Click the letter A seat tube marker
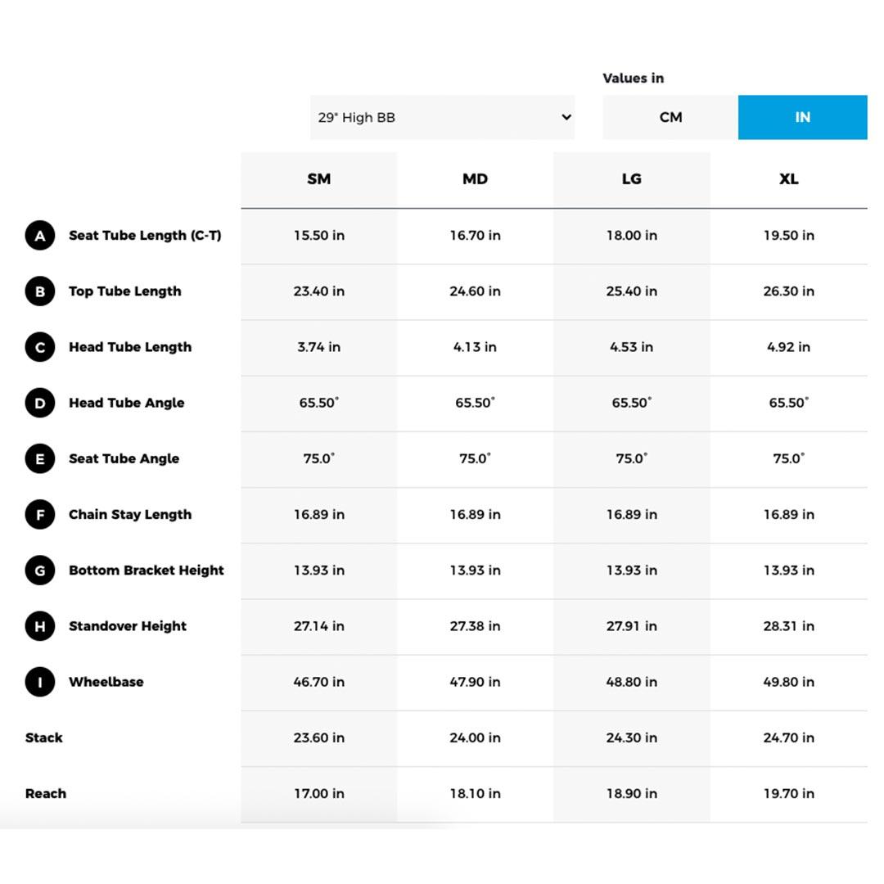 pyautogui.click(x=39, y=236)
